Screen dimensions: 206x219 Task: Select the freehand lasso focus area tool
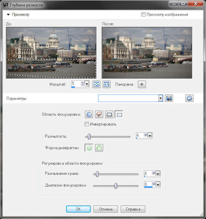[99, 114]
